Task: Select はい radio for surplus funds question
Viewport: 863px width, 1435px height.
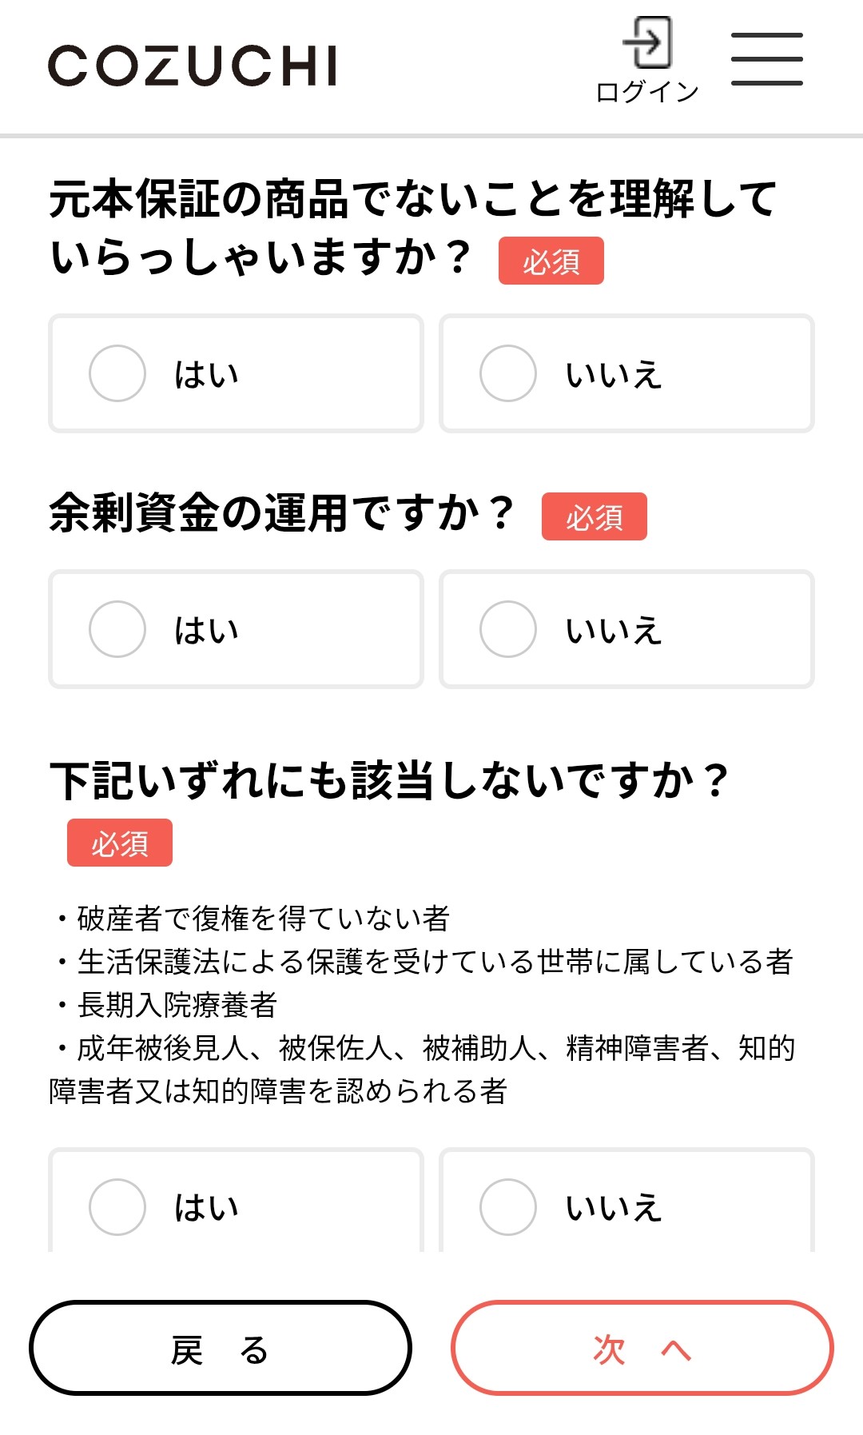Action: tap(117, 629)
